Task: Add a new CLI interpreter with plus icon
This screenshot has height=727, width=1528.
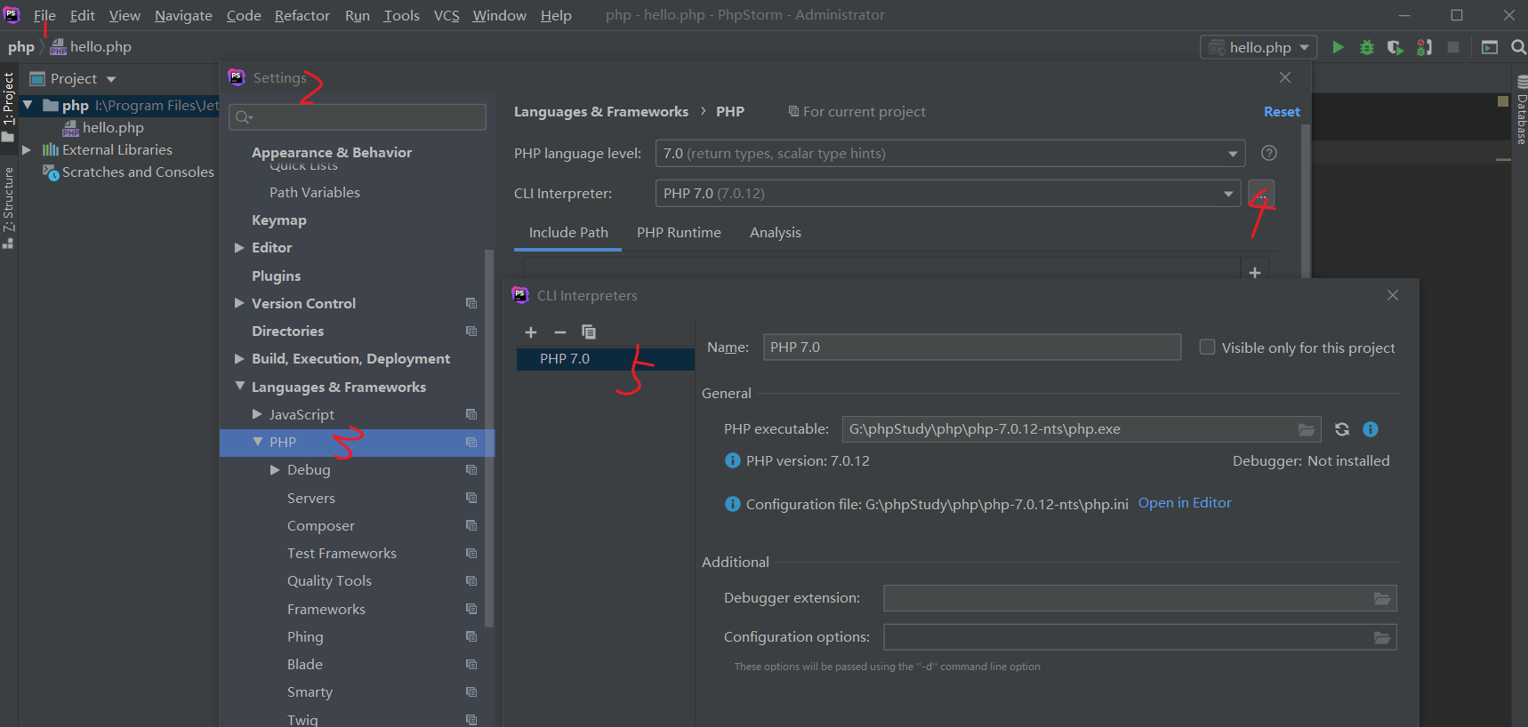Action: click(531, 332)
